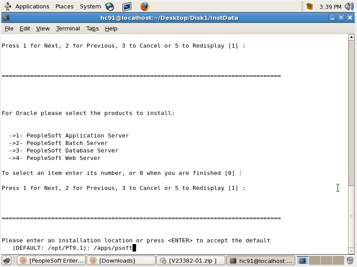Focus the PeopleSoft Enter taskbar entry
Viewport: 357px width, 267px height.
click(52, 260)
